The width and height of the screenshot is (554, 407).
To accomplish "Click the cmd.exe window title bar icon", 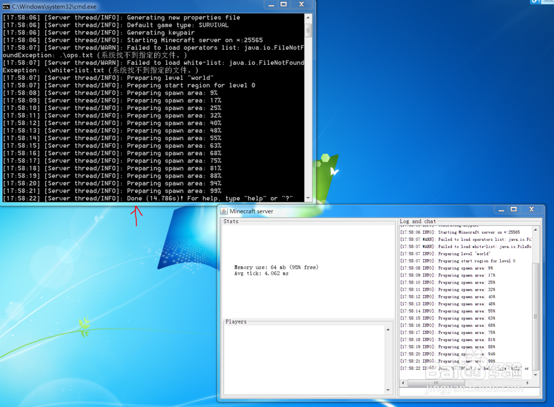I will coord(6,7).
